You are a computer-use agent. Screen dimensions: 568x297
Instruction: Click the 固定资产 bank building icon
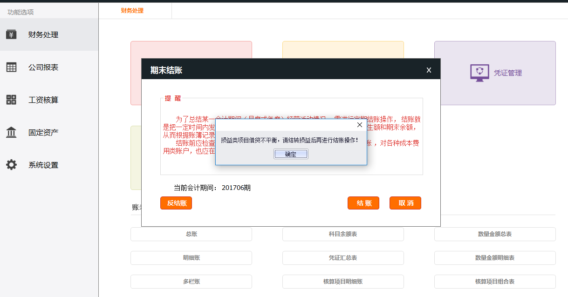pos(11,132)
